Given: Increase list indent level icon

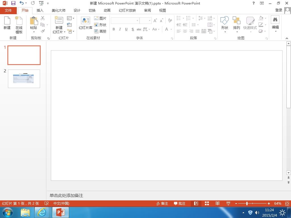Looking at the screenshot, I should pyautogui.click(x=185, y=25).
